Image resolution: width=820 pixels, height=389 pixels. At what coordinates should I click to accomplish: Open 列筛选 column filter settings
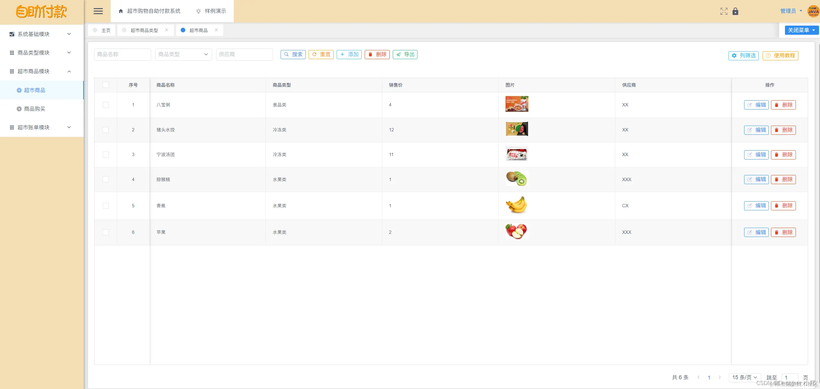click(743, 55)
